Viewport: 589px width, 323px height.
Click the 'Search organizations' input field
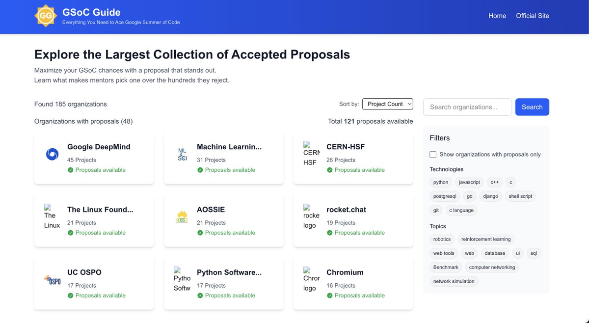467,107
